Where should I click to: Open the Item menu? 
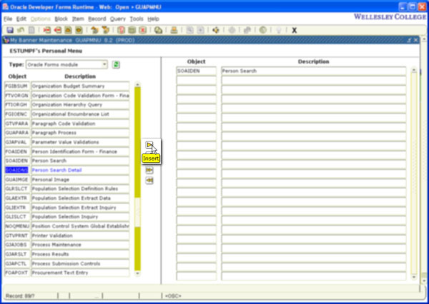point(78,19)
